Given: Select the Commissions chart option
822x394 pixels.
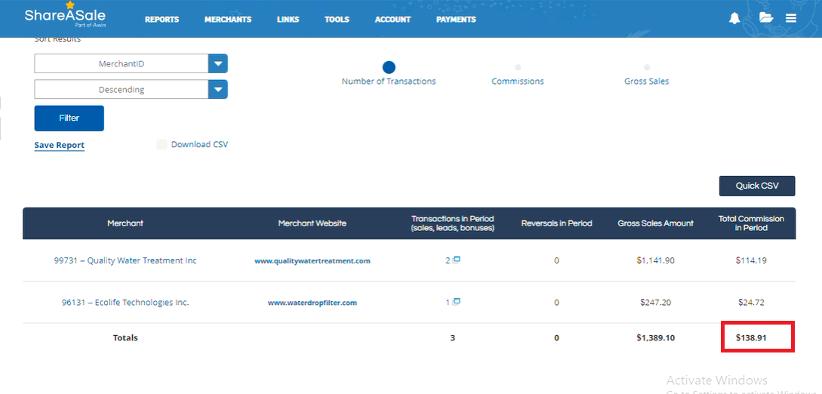Looking at the screenshot, I should tap(518, 67).
